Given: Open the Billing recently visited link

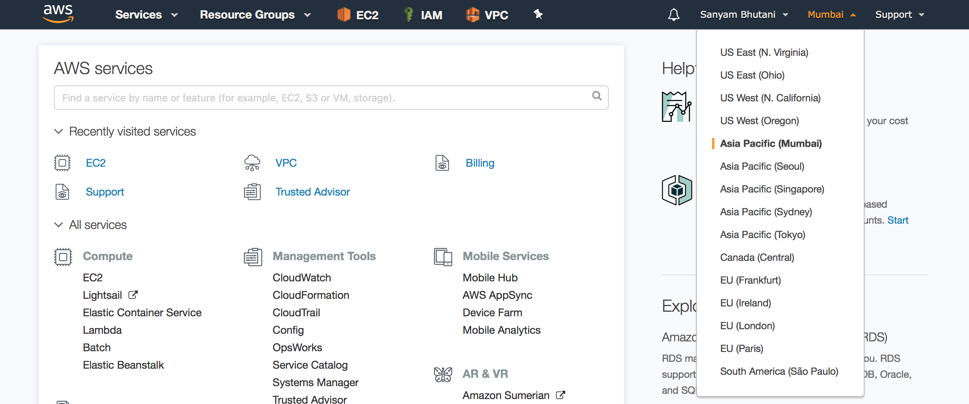Looking at the screenshot, I should point(480,163).
